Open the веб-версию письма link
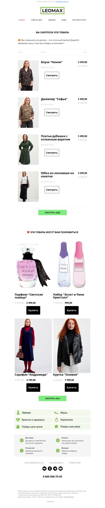Image resolution: width=105 pixels, height=508 pixels. coord(62,2)
